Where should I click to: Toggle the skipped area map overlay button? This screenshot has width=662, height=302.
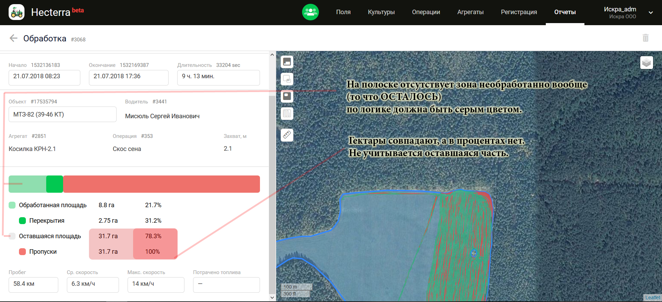coord(287,96)
